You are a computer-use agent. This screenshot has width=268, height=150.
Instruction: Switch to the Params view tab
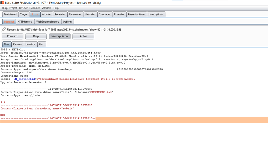coord(17,44)
